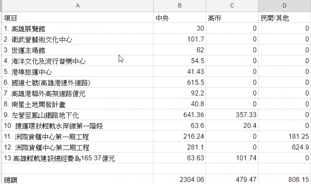This screenshot has width=311, height=184.
Task: Select the value 92.2
Action: pyautogui.click(x=180, y=93)
